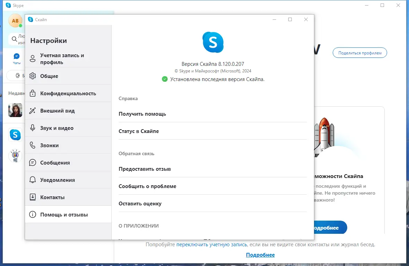Viewport: 409px width, 266px height.
Task: Select the Звонки settings section
Action: tap(68, 145)
